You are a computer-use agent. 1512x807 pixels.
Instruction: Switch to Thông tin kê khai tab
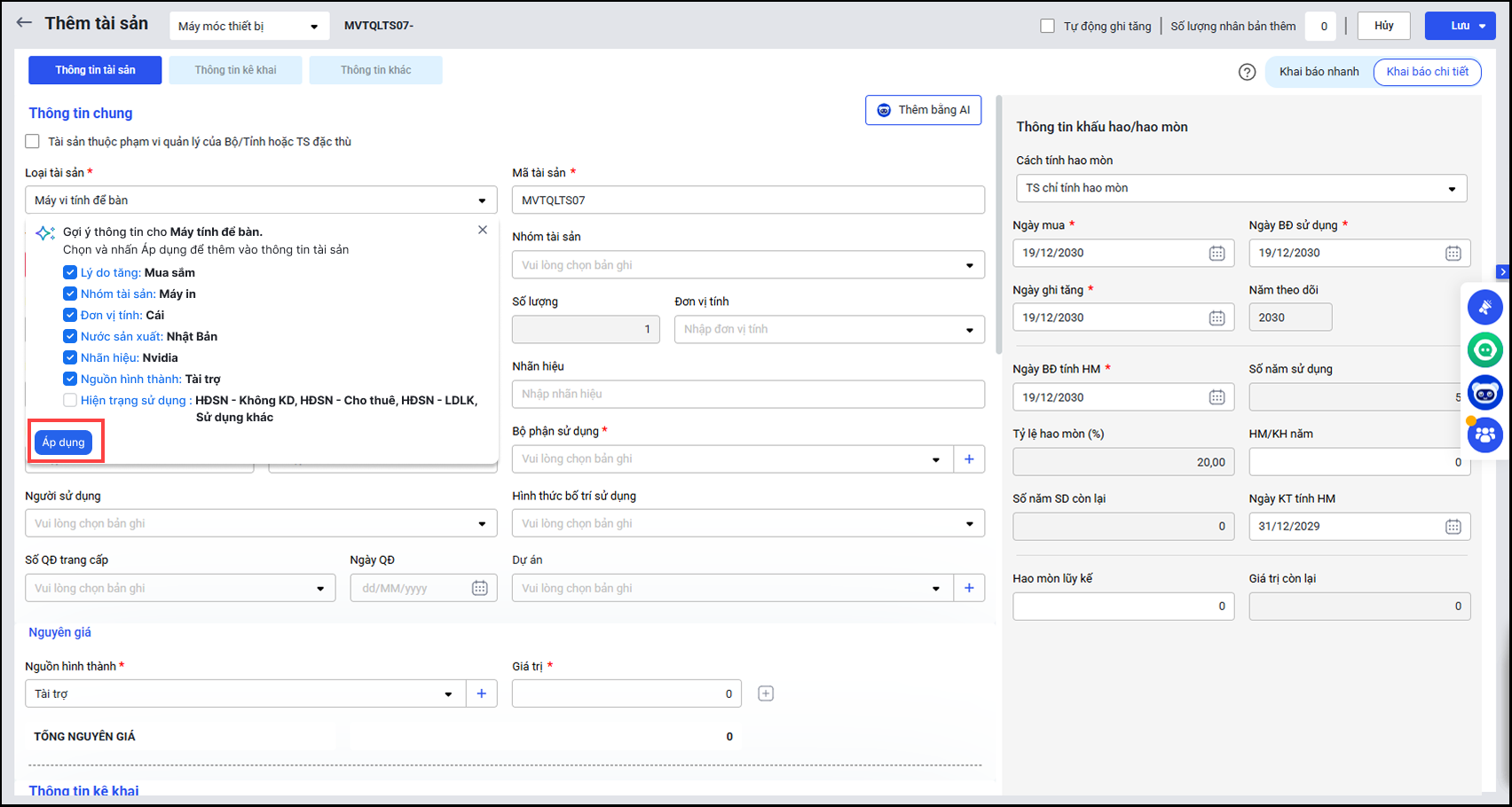[x=235, y=70]
